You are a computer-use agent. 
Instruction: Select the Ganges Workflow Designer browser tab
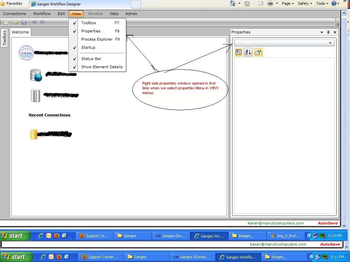[80, 4]
